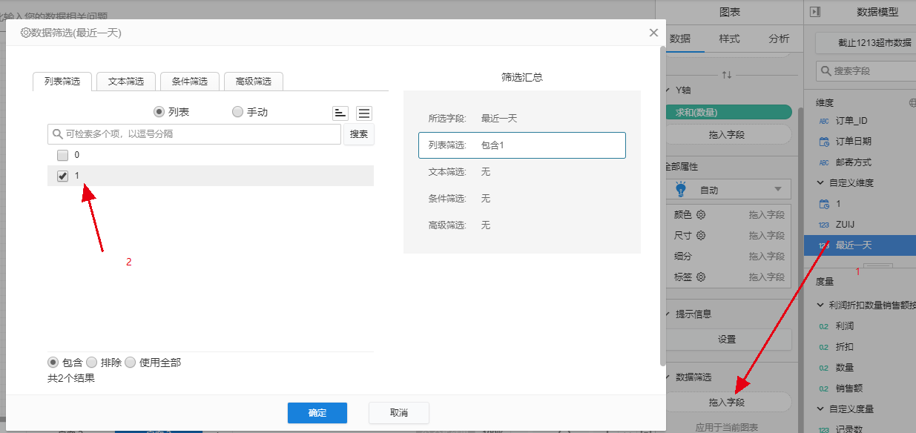Screen dimensions: 916x433
Task: Switch to the 文本筛选 tab
Action: tap(126, 82)
